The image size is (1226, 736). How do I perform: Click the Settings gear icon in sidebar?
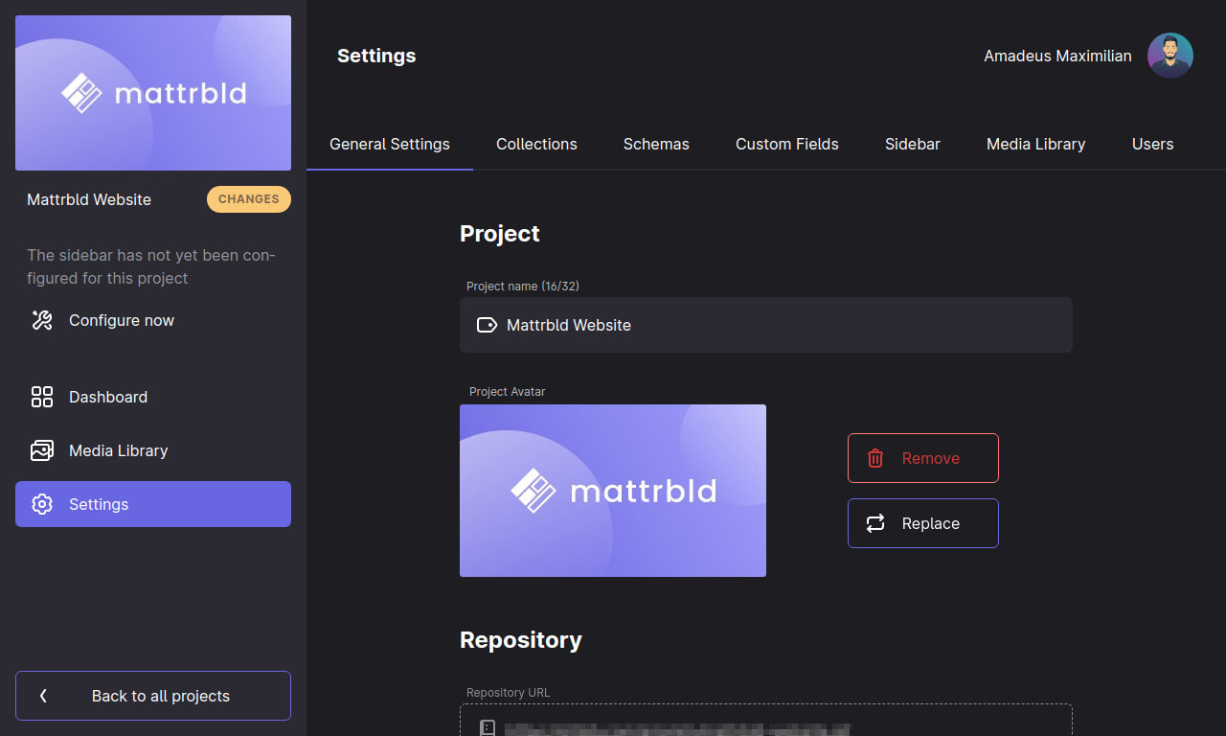point(42,504)
